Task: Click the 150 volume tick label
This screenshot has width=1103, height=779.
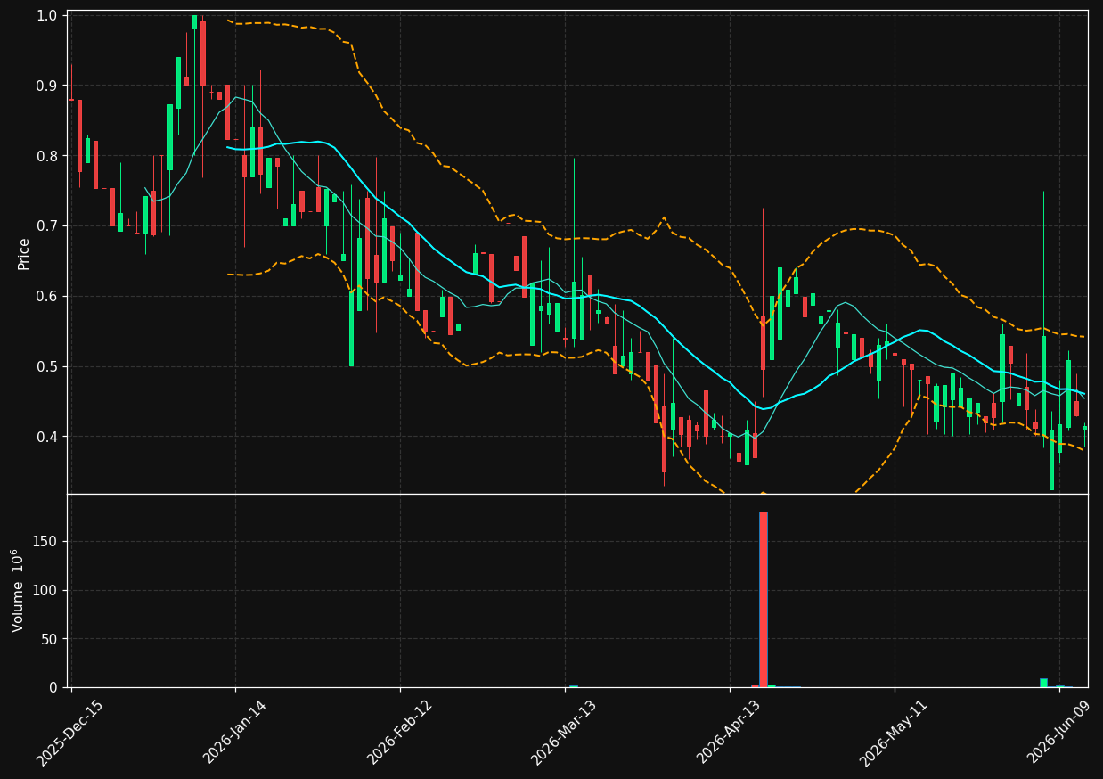Action: click(46, 541)
